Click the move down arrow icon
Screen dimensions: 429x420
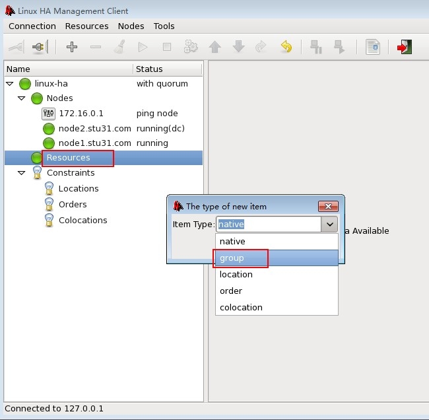(238, 46)
